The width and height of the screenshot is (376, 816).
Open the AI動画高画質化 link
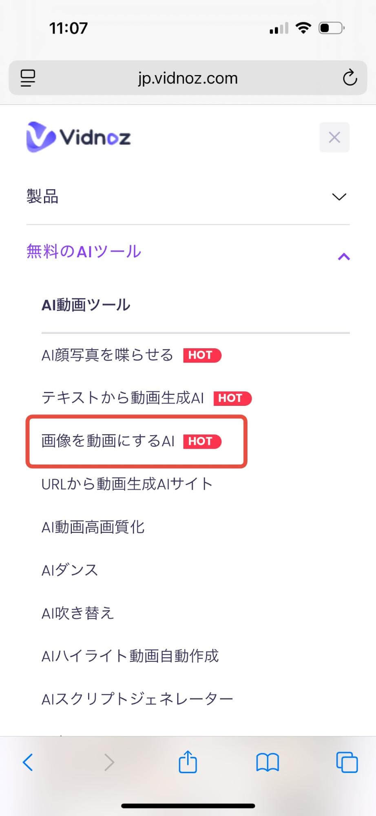click(93, 527)
